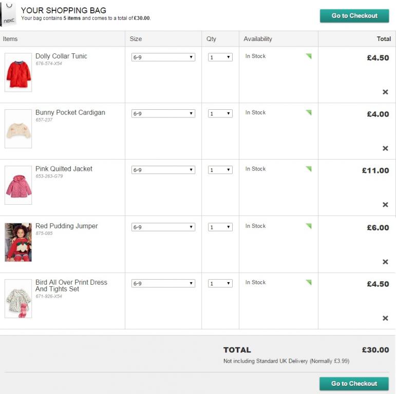
Task: Change quantity of Bunny Pocket Cardigan
Action: click(x=220, y=114)
